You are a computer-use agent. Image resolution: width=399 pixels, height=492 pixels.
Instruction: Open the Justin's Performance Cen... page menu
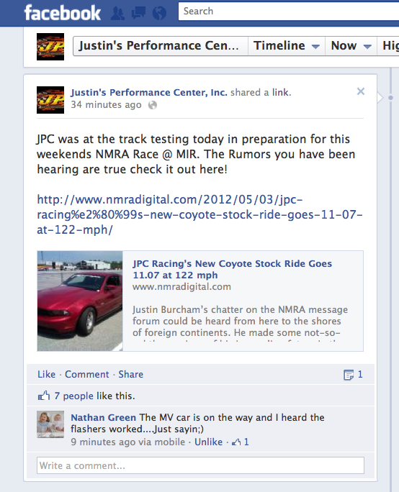point(161,46)
